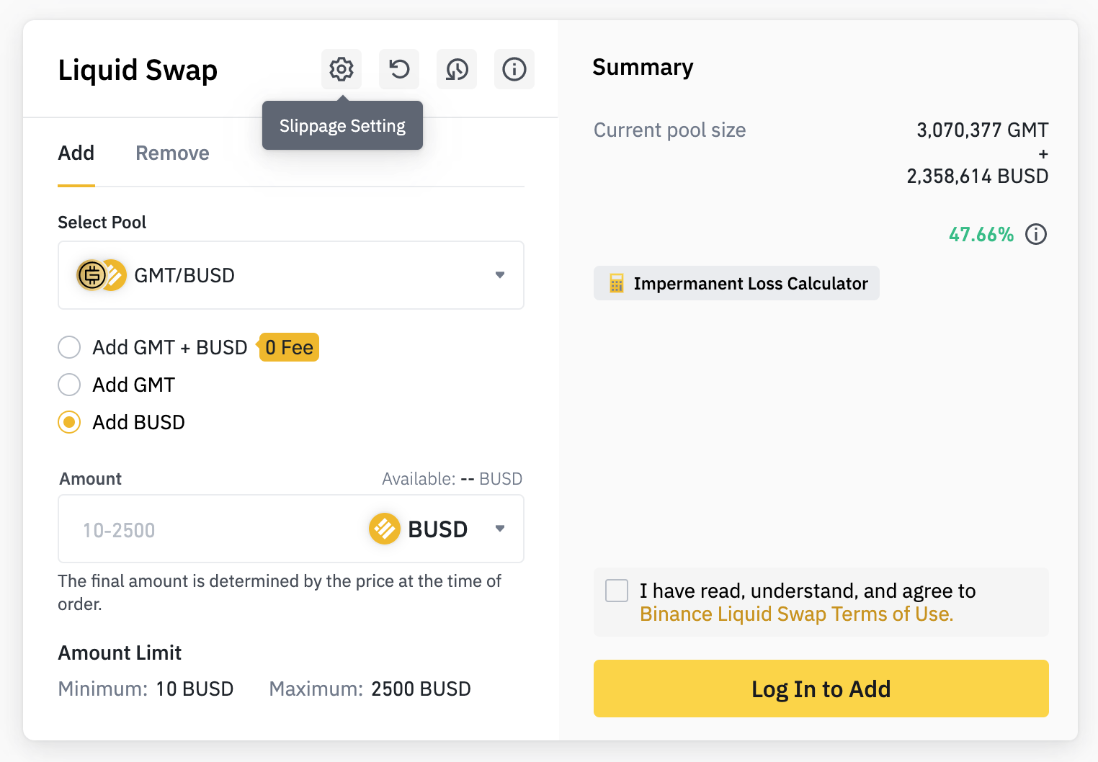Click the BUSD coin icon in Amount field
The image size is (1098, 762).
pos(385,529)
